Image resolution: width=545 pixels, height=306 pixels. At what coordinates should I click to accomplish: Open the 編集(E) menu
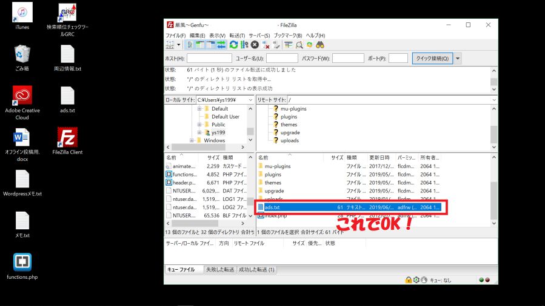tap(198, 35)
